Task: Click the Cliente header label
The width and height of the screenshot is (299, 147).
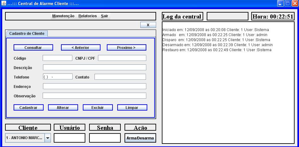Action: (x=28, y=128)
